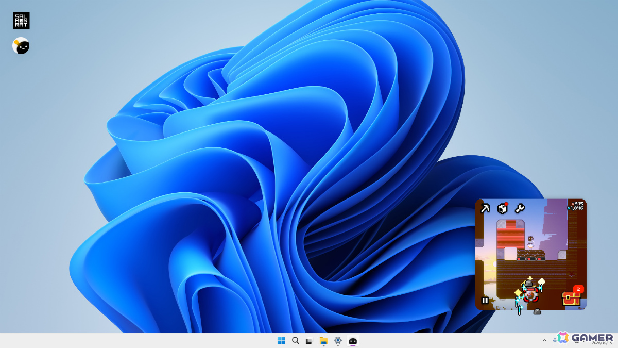Screen dimensions: 618x348
Task: Launch File Explorer from taskbar
Action: pyautogui.click(x=323, y=341)
